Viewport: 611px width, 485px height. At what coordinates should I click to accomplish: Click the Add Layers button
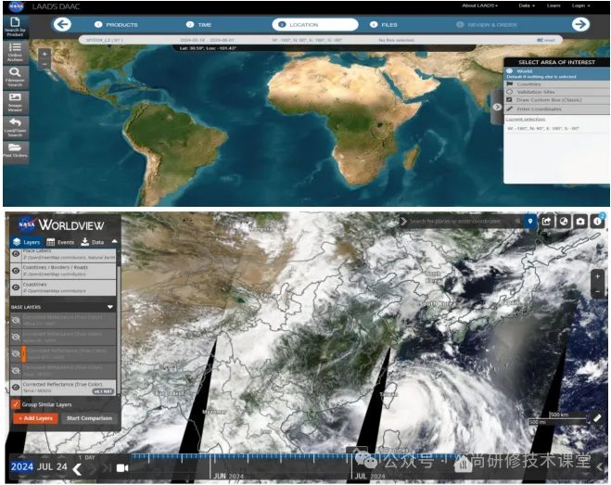click(x=35, y=418)
